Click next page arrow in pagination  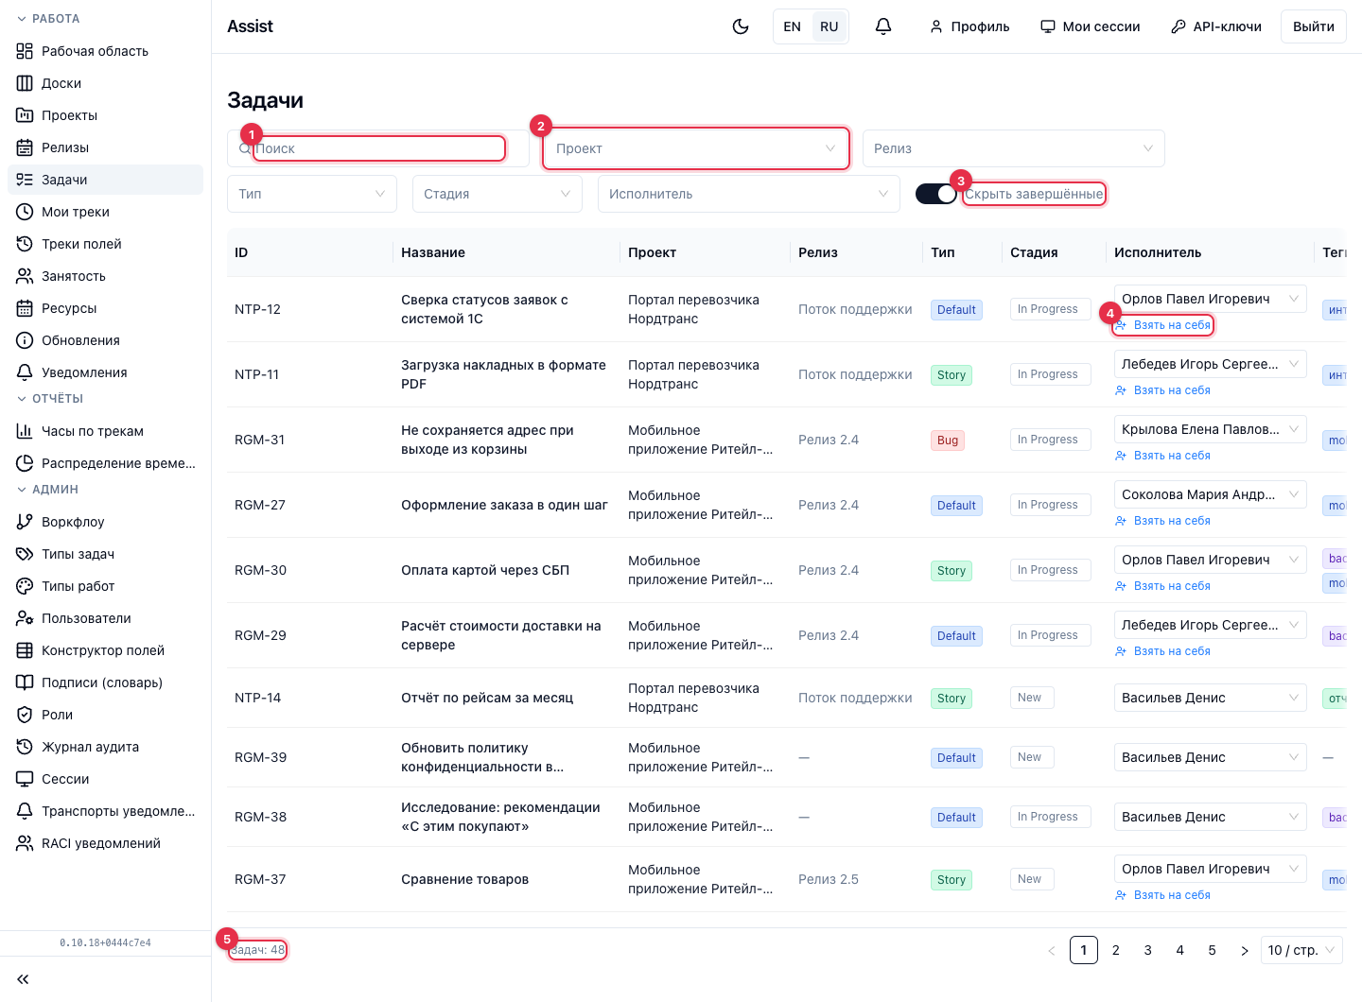pos(1245,950)
